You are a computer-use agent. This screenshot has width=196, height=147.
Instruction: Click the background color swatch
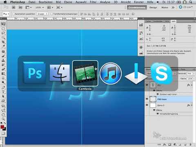[4, 129]
